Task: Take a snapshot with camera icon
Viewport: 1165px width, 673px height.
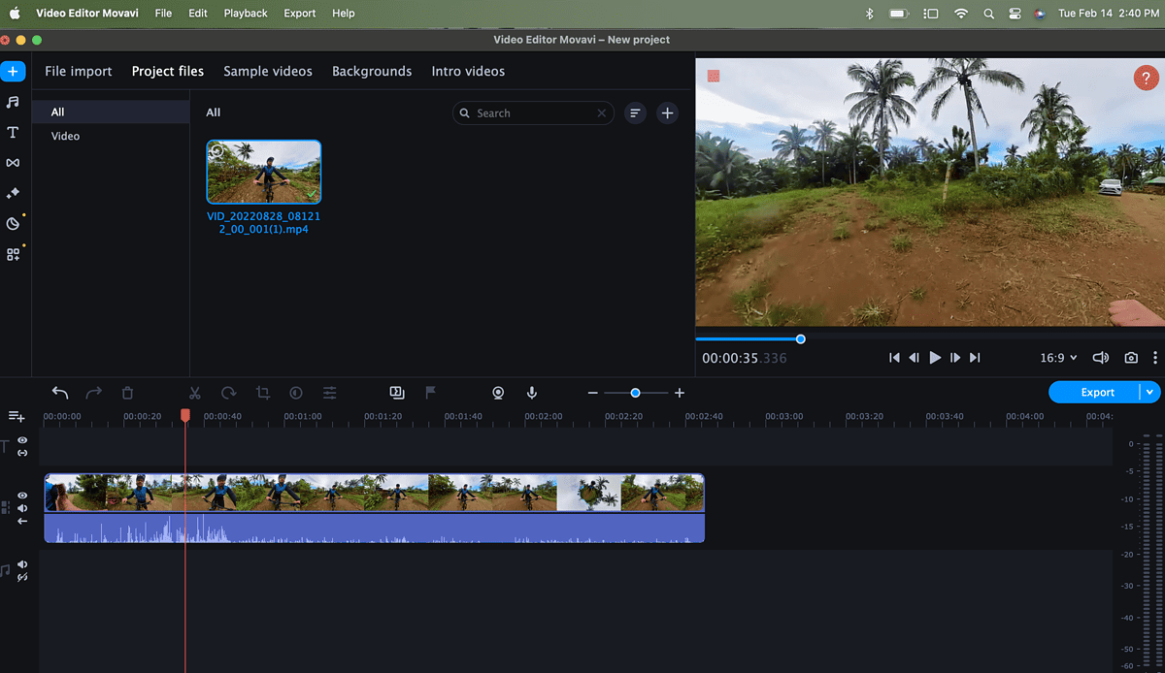Action: coord(1131,358)
